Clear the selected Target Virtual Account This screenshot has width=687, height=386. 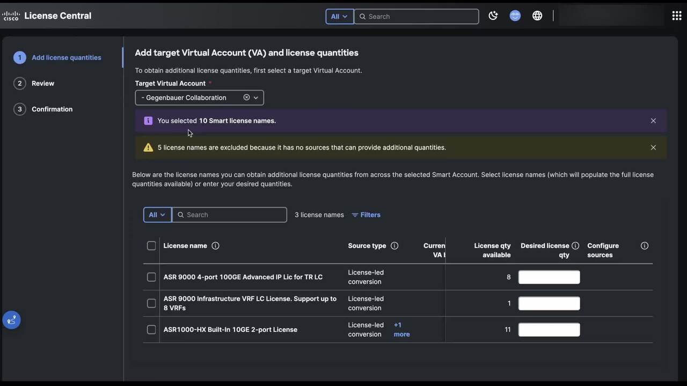coord(246,98)
